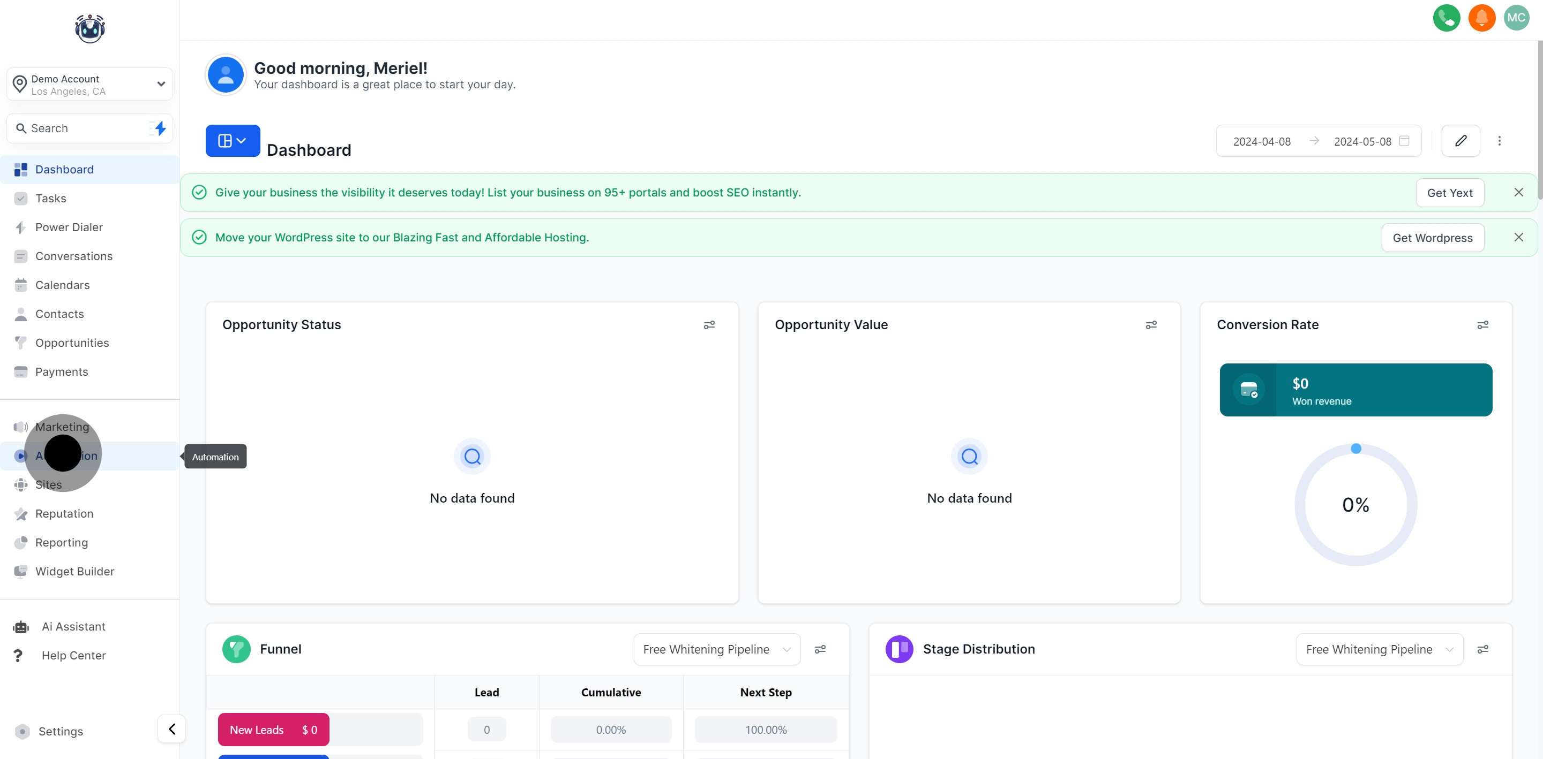Open the Free Whitening Pipeline dropdown in Funnel

pyautogui.click(x=716, y=649)
